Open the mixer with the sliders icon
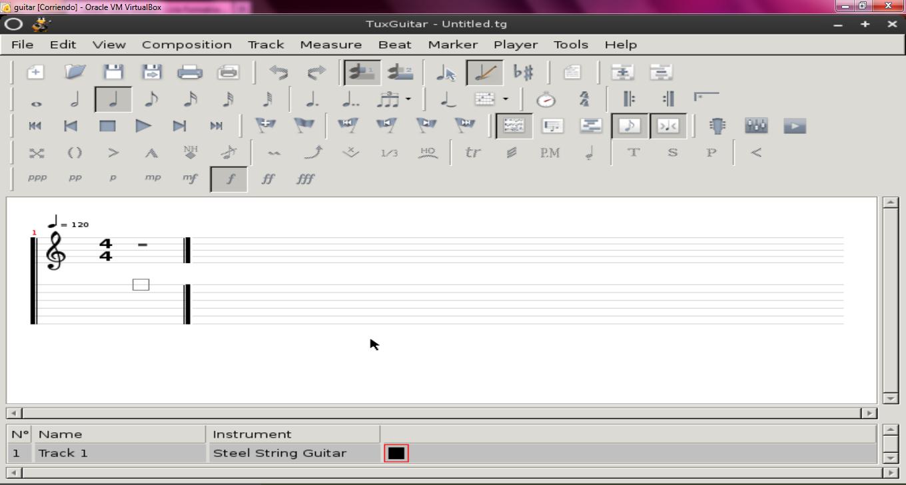This screenshot has height=485, width=906. tap(756, 125)
